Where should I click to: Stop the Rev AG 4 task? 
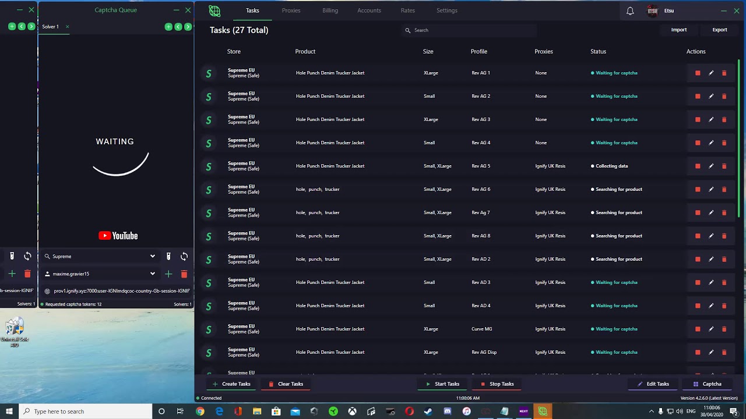pyautogui.click(x=698, y=143)
